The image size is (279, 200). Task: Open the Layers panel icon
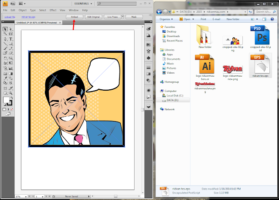(x=148, y=106)
